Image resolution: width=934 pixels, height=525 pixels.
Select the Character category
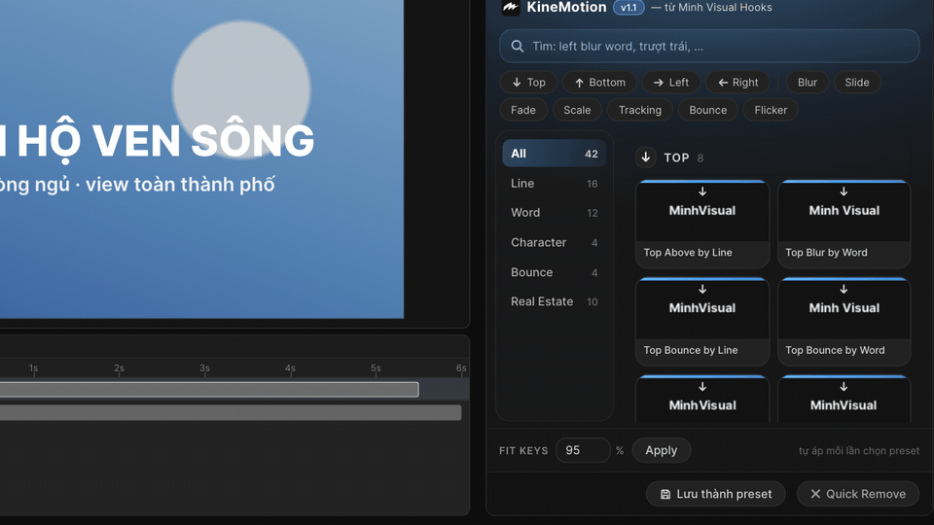pyautogui.click(x=554, y=242)
